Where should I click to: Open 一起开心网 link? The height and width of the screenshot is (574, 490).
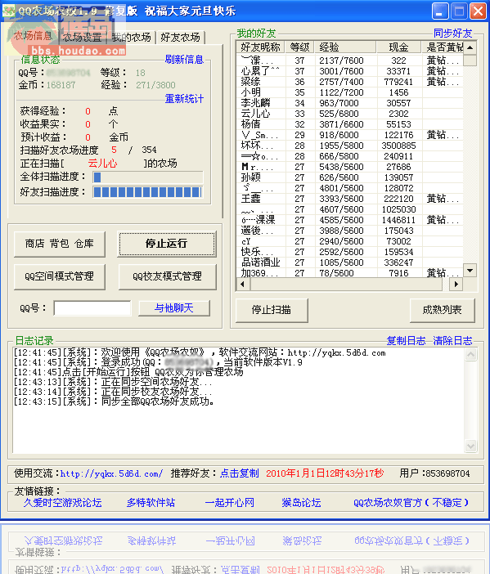pyautogui.click(x=230, y=503)
